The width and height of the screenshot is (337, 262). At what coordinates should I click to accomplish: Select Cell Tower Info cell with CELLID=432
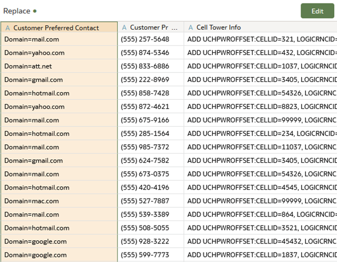click(x=261, y=53)
